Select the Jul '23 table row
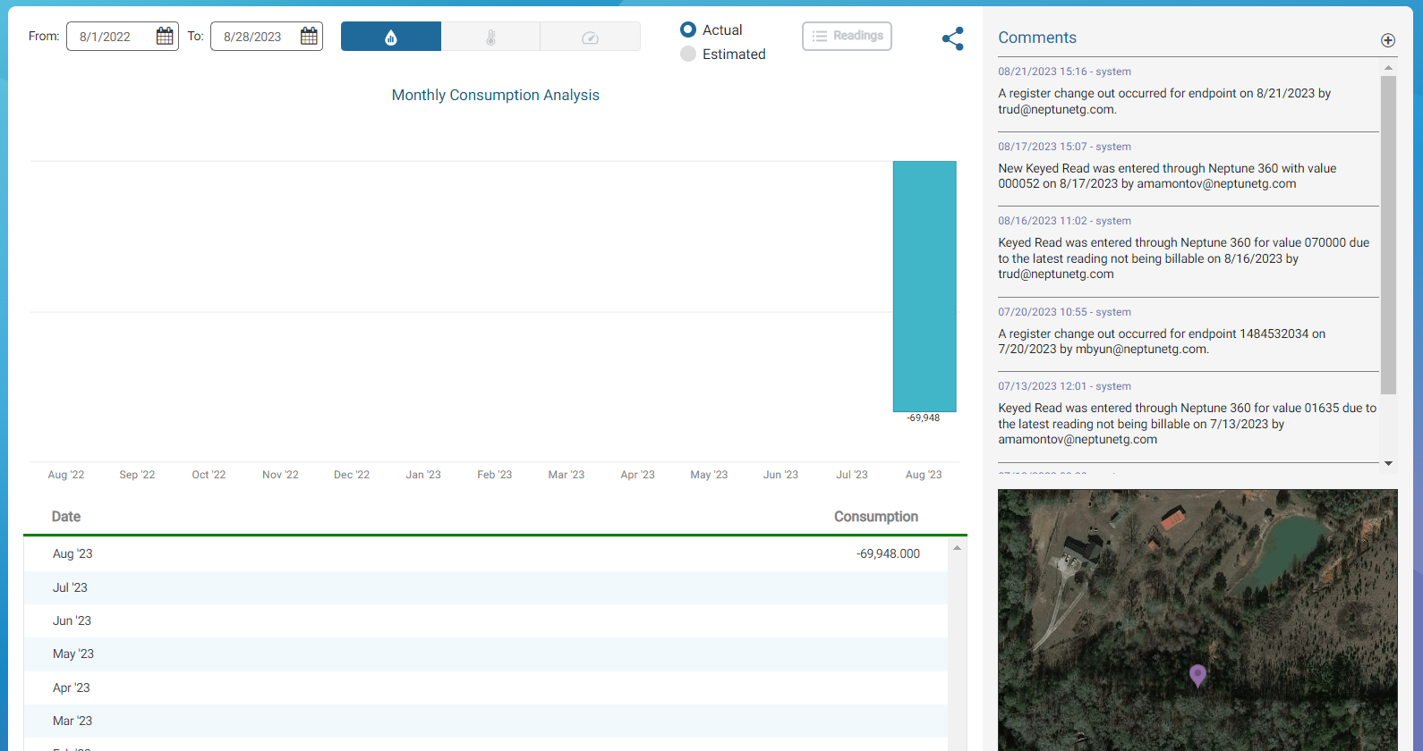The width and height of the screenshot is (1423, 751). tap(485, 587)
